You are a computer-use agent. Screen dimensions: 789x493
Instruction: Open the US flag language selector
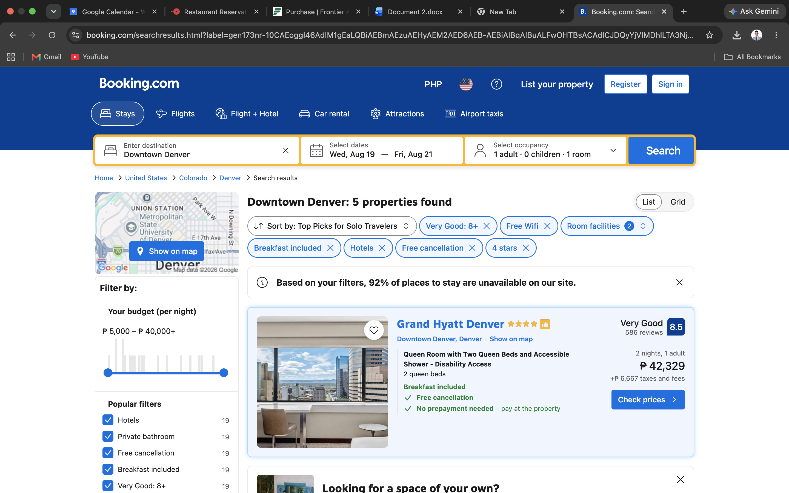click(x=466, y=84)
